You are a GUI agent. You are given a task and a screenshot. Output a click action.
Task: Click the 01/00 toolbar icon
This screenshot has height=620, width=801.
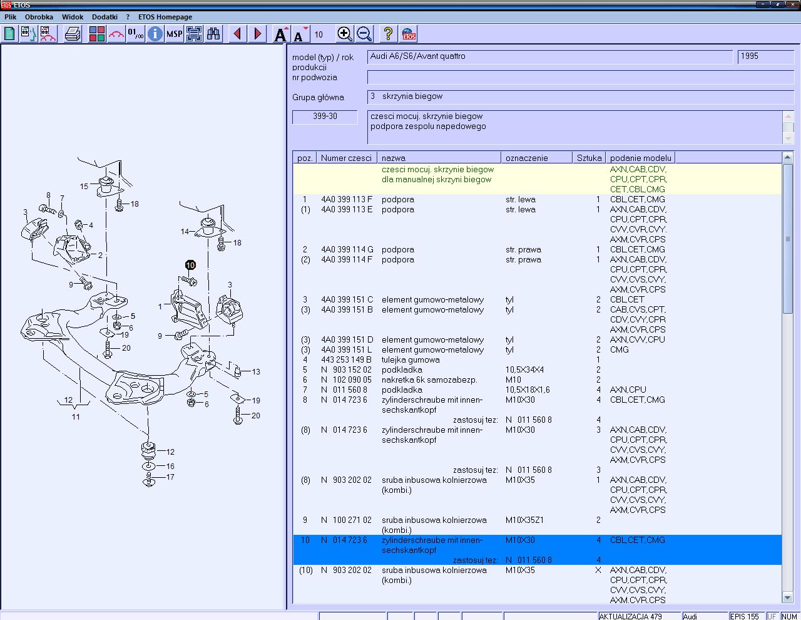click(x=136, y=34)
